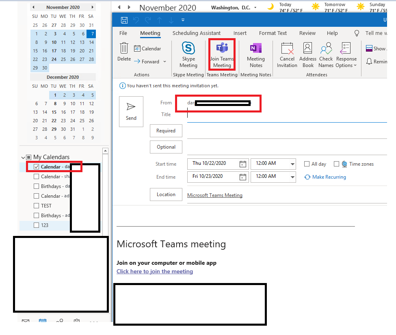The image size is (396, 335).
Task: Open the Review ribbon tab
Action: 307,33
